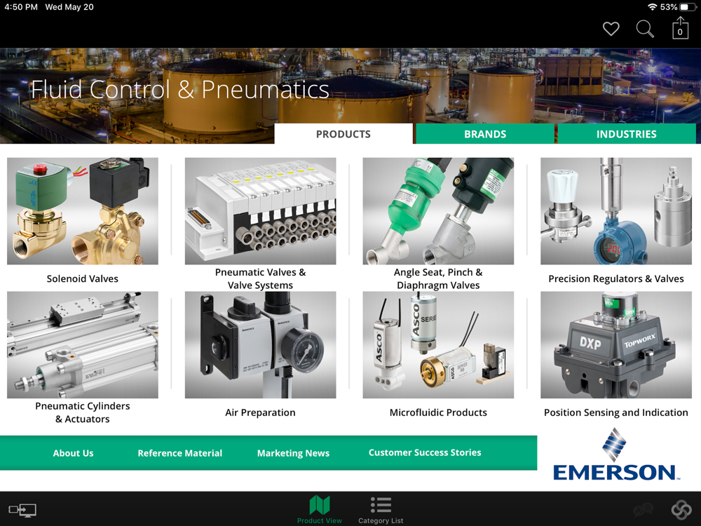Tap the chat bubbles icon
Image resolution: width=701 pixels, height=526 pixels.
coord(644,509)
